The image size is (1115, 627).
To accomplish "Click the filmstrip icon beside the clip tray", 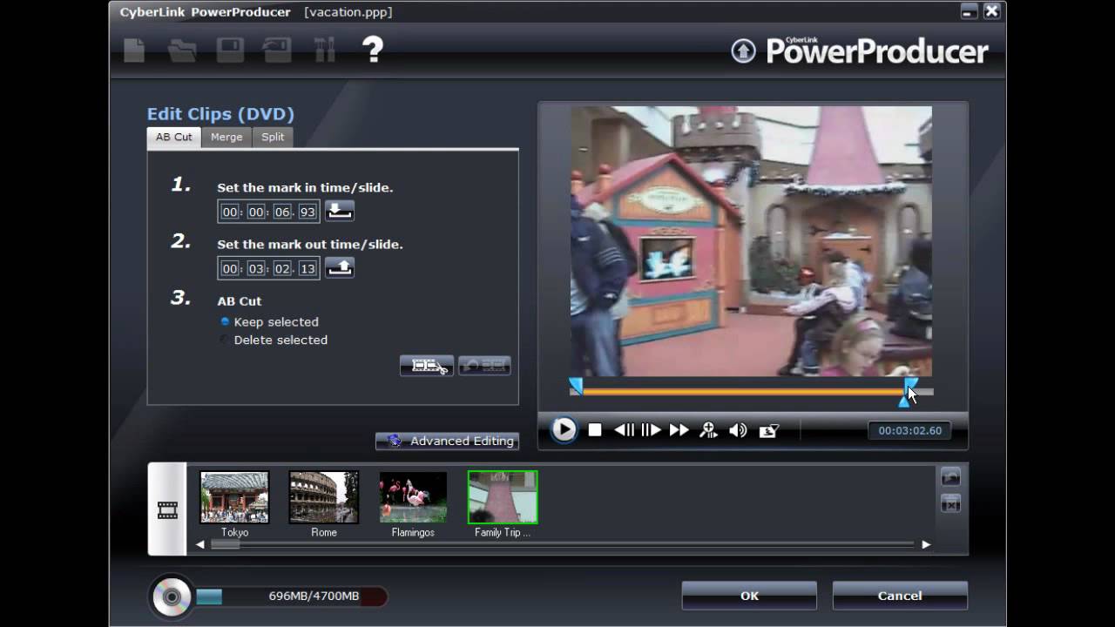I will [167, 510].
